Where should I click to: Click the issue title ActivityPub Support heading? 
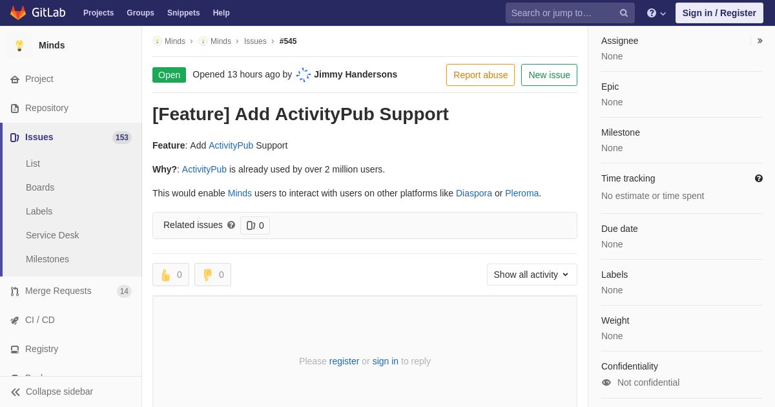pos(300,114)
